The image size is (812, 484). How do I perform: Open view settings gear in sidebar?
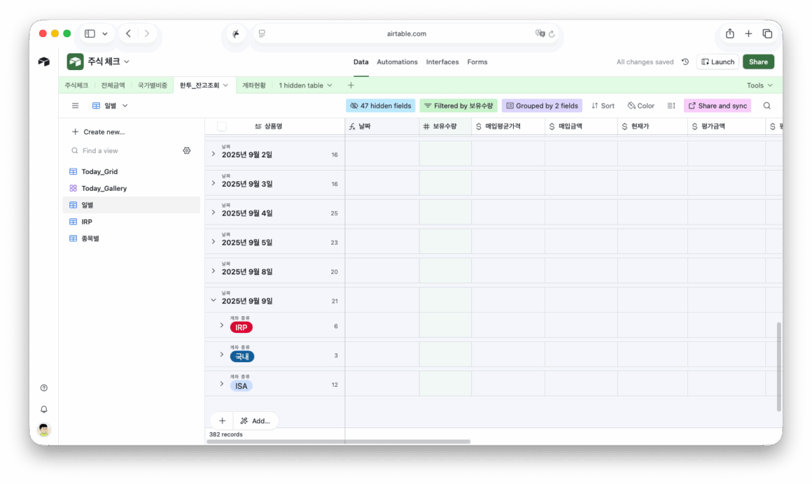pyautogui.click(x=187, y=150)
